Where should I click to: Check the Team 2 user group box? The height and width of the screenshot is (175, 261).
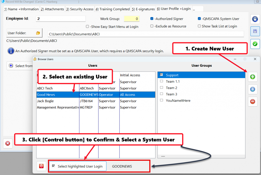pyautogui.click(x=161, y=88)
